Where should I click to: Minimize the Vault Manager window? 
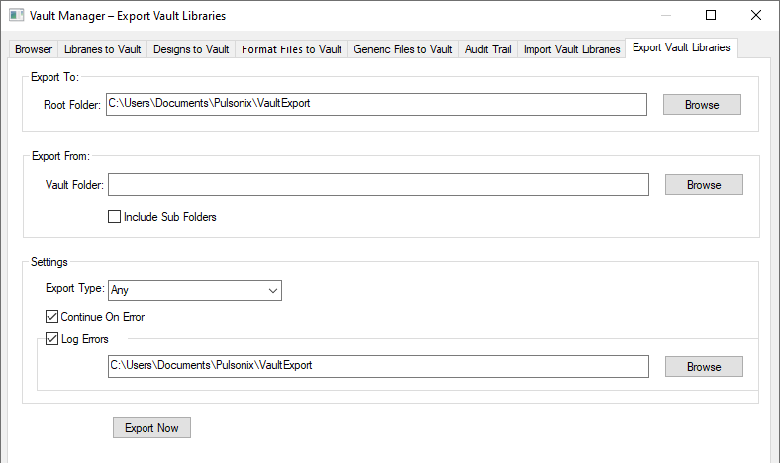pyautogui.click(x=665, y=16)
